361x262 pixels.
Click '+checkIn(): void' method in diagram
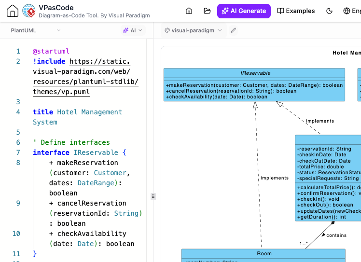318,199
